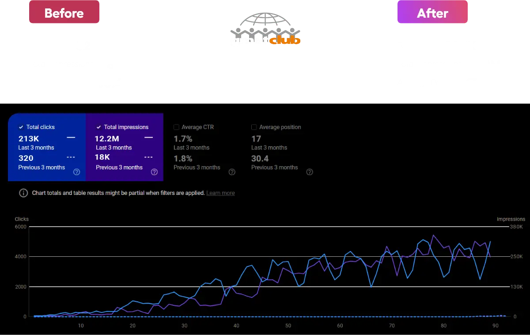Screen dimensions: 530x335
Task: Click the Clicks axis label above the chart
Action: [x=22, y=219]
